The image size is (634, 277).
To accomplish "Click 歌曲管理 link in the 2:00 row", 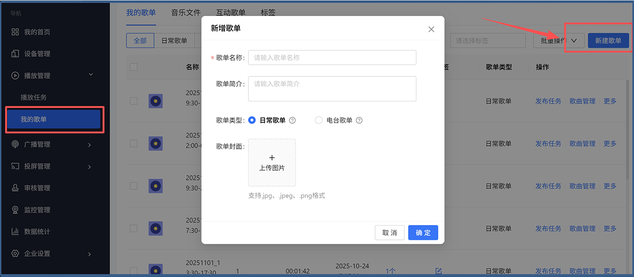I will click(x=582, y=144).
